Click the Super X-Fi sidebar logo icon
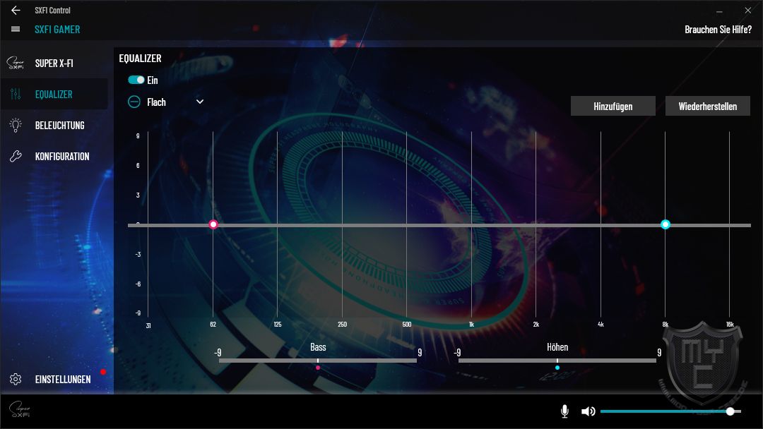763x429 pixels. click(15, 64)
